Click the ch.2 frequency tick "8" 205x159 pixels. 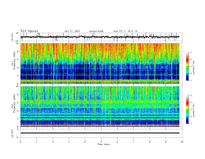(18, 95)
